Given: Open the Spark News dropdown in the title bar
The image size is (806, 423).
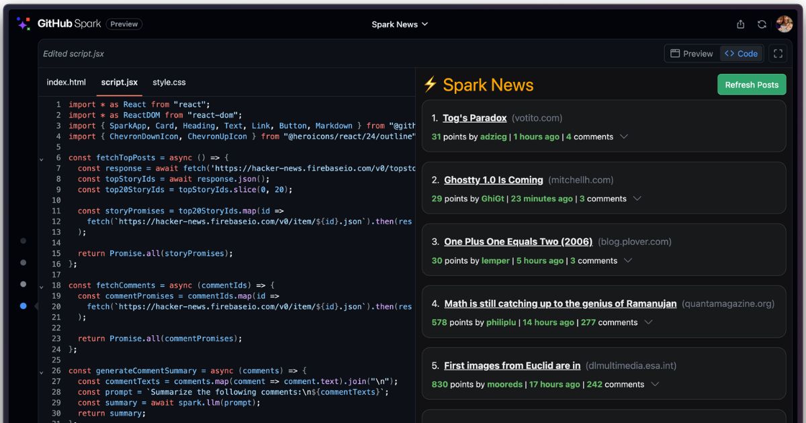Looking at the screenshot, I should 399,24.
